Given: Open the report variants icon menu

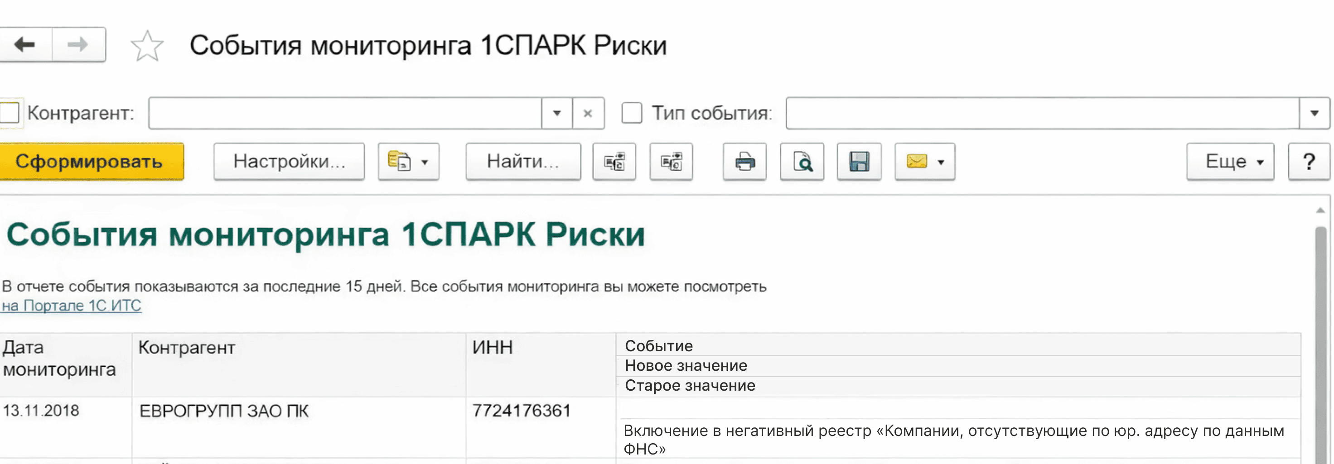Looking at the screenshot, I should point(408,162).
